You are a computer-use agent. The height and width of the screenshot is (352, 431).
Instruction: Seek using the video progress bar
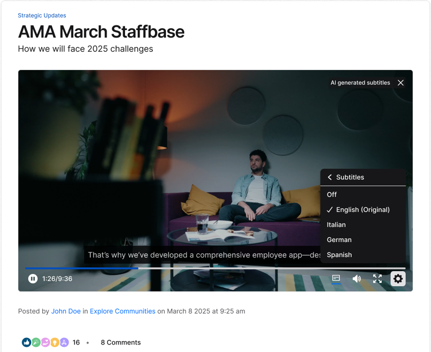pyautogui.click(x=215, y=268)
